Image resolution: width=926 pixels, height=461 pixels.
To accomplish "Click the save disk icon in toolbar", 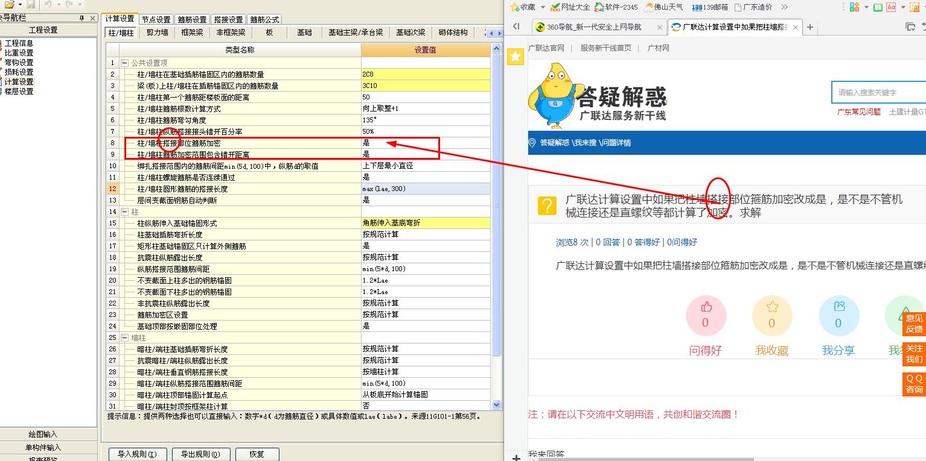I will coord(30,4).
